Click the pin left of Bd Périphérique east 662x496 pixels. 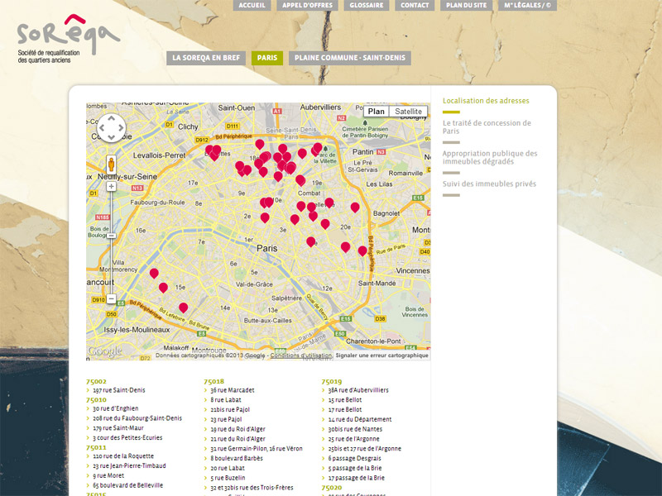click(345, 247)
